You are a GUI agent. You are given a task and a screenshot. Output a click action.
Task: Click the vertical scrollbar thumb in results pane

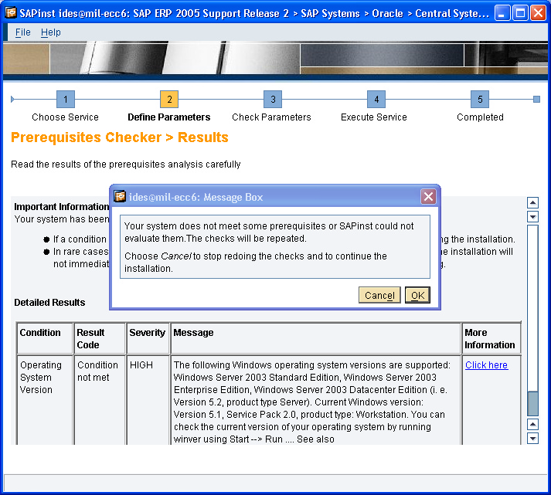coord(532,403)
